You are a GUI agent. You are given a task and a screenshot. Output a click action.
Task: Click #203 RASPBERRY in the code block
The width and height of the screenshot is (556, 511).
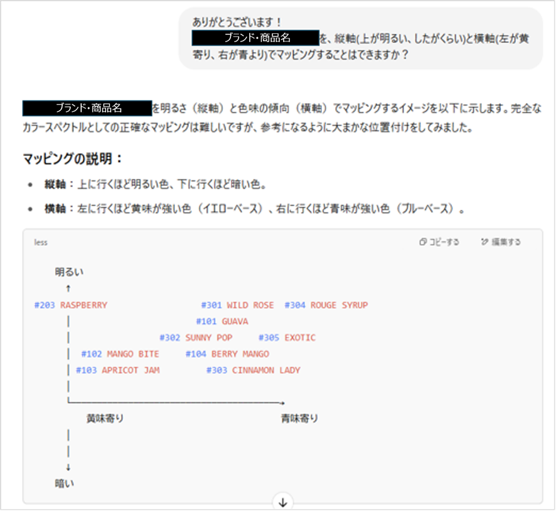tap(71, 305)
